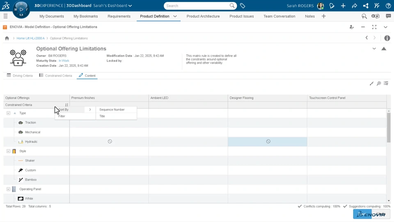Click the share arrow icon
394x222 pixels.
click(x=354, y=5)
